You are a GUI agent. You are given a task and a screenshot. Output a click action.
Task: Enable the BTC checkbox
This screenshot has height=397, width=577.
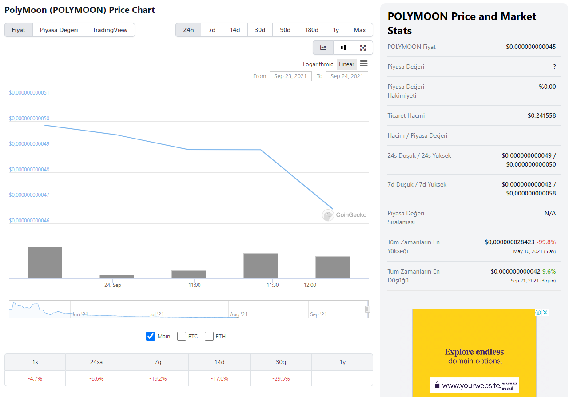point(182,336)
